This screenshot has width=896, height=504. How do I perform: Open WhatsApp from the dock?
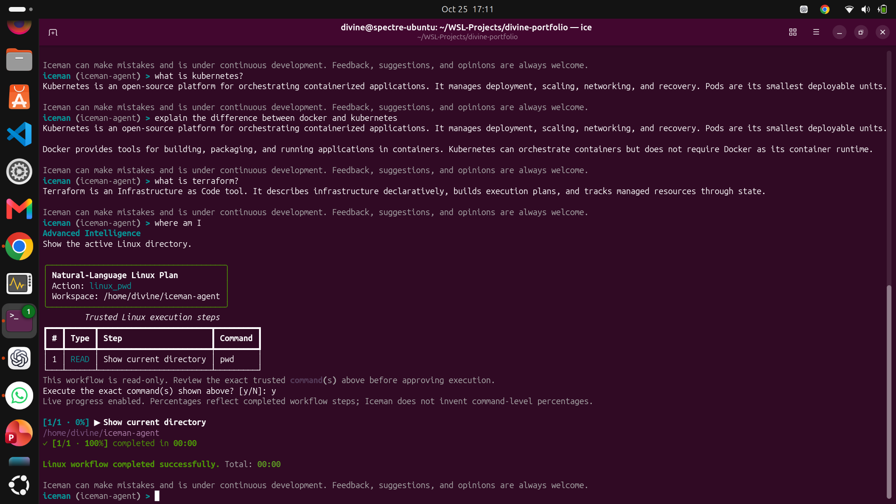point(19,396)
